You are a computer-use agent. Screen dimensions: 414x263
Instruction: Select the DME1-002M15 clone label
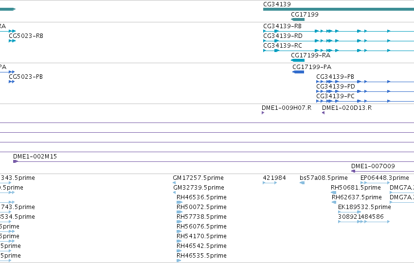[x=35, y=157]
